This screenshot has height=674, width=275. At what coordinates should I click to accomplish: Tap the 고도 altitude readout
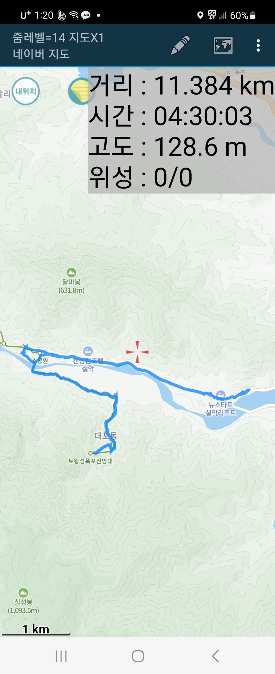coord(168,147)
